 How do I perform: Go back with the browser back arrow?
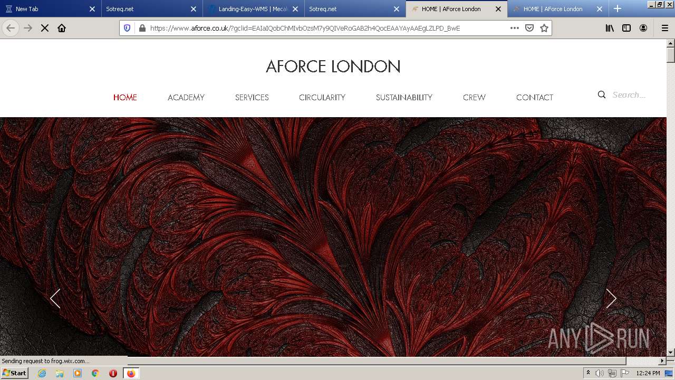pyautogui.click(x=11, y=28)
